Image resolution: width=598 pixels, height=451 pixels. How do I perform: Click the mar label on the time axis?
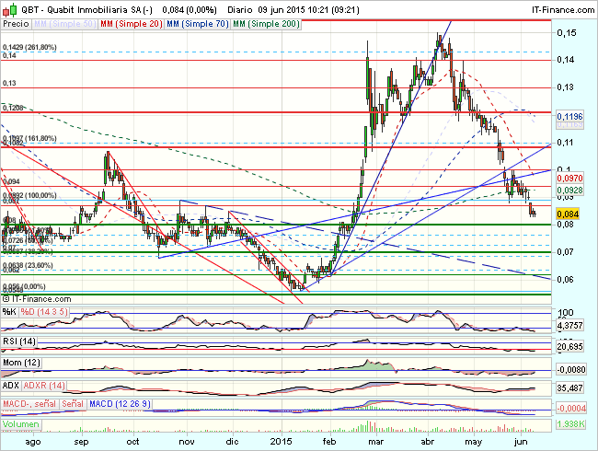tap(376, 442)
